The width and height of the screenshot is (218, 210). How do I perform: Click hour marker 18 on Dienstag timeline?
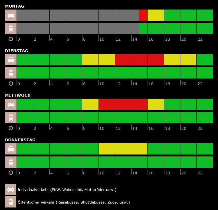(167, 84)
